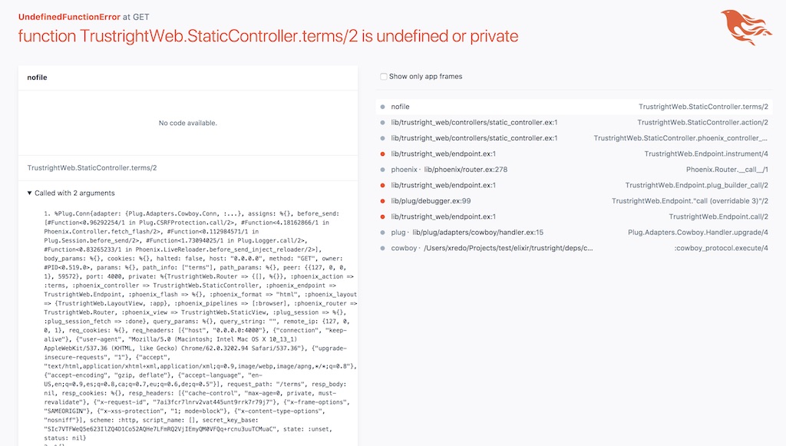The width and height of the screenshot is (786, 446).
Task: Click the gray dot beside cowboy frame
Action: (x=382, y=248)
